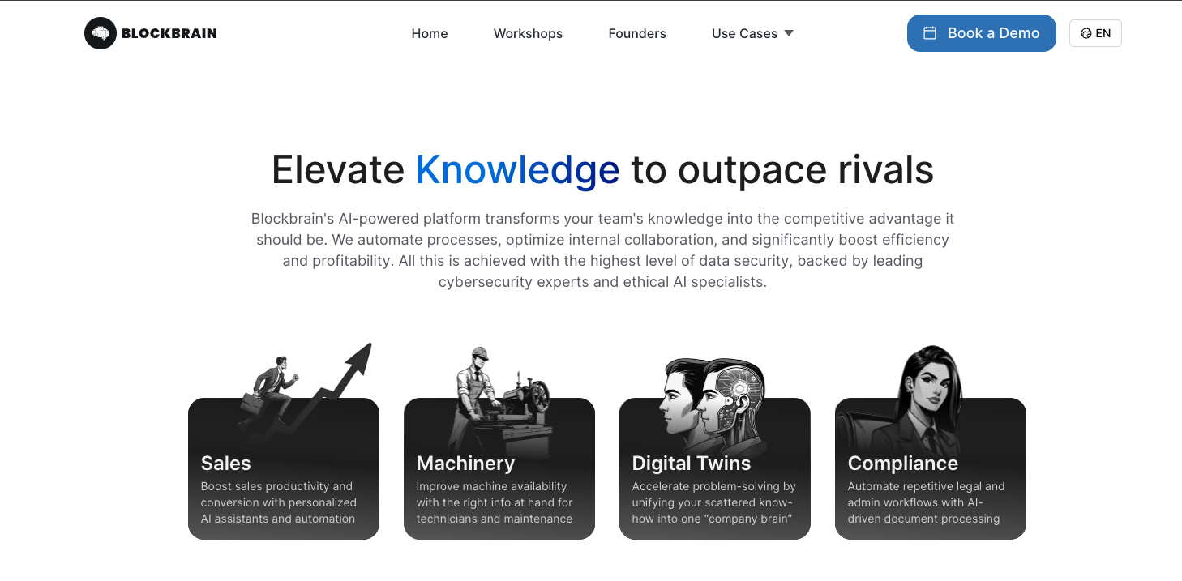Click the blue Knowledge headline word

[x=517, y=169]
